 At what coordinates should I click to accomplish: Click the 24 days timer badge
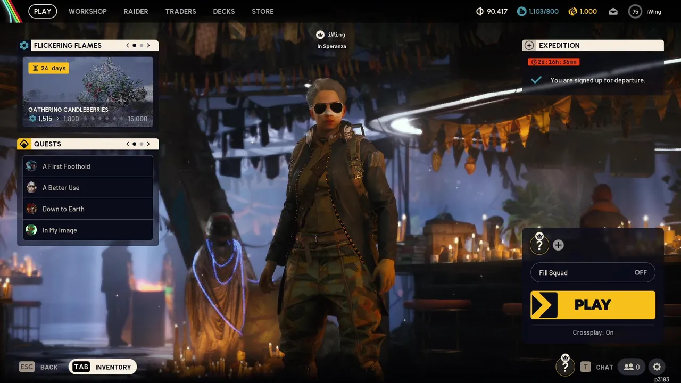pos(48,68)
